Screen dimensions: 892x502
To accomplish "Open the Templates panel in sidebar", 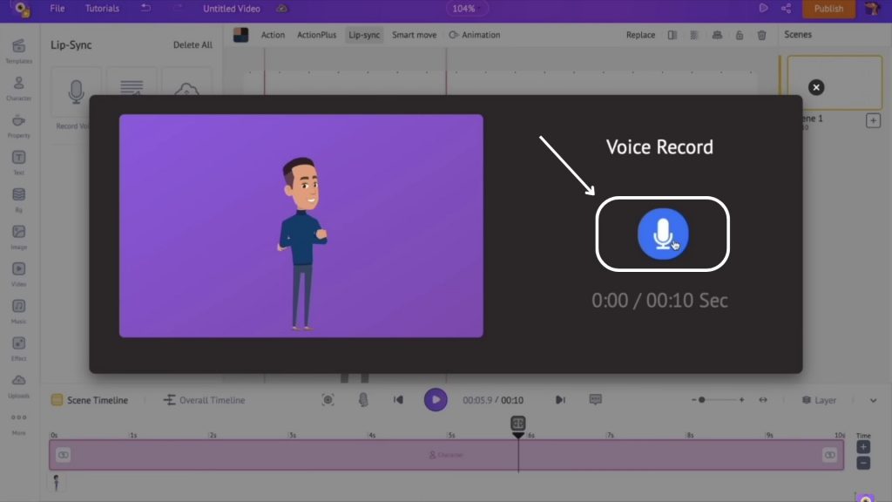I will [18, 50].
